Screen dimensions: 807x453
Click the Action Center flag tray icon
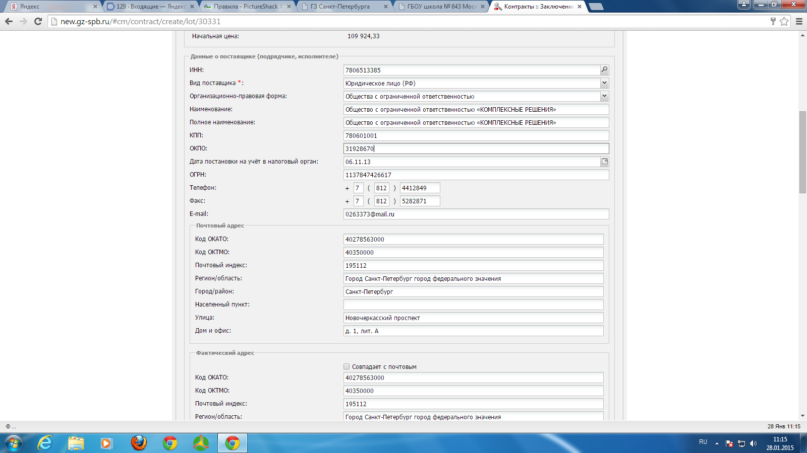tap(729, 443)
